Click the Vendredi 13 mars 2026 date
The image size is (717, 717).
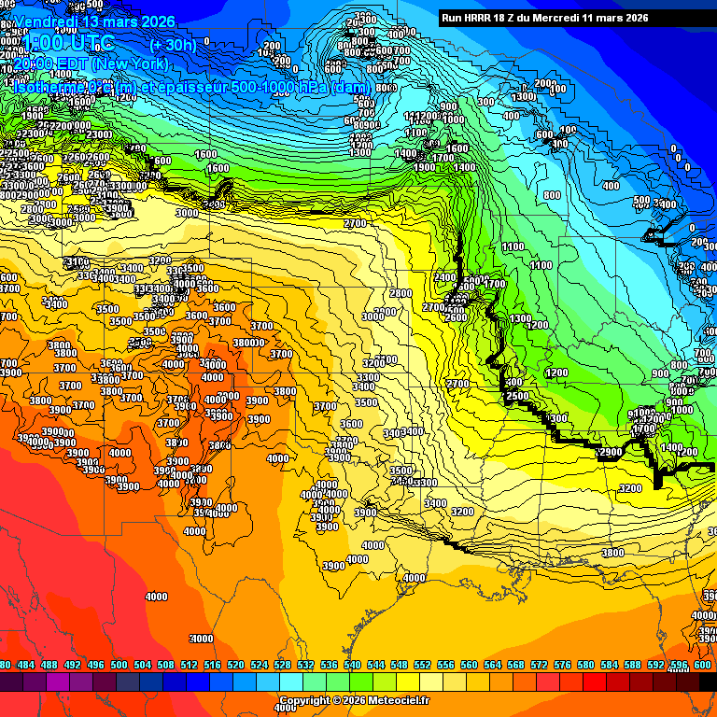95,21
